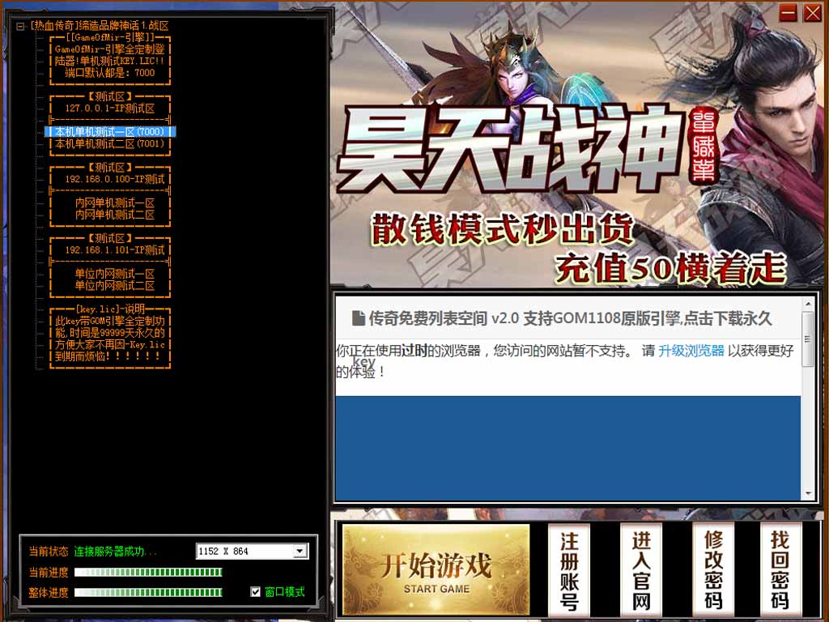
Task: Click the 传奇免费列表空间 v2.0 headline
Action: click(570, 318)
